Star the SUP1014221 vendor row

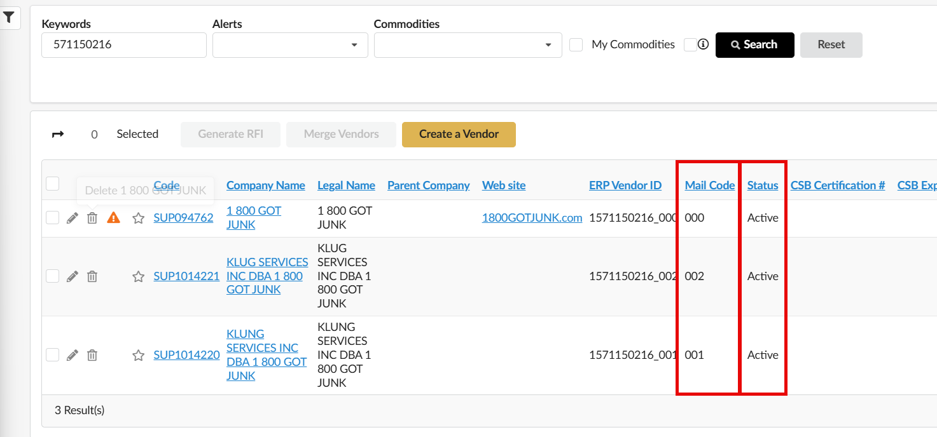138,276
